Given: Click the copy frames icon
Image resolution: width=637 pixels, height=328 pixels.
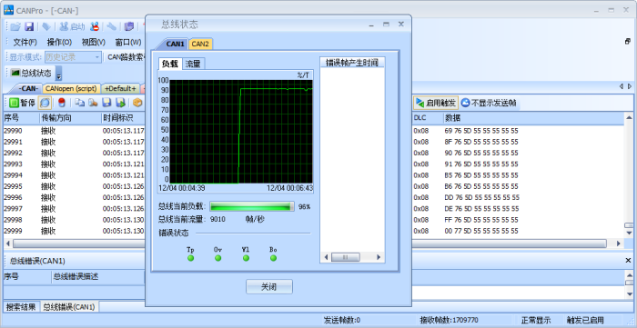Looking at the screenshot, I should (x=80, y=103).
